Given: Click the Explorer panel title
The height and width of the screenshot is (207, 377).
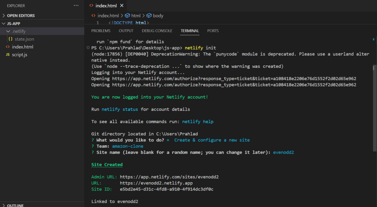Looking at the screenshot, I should click(x=16, y=5).
